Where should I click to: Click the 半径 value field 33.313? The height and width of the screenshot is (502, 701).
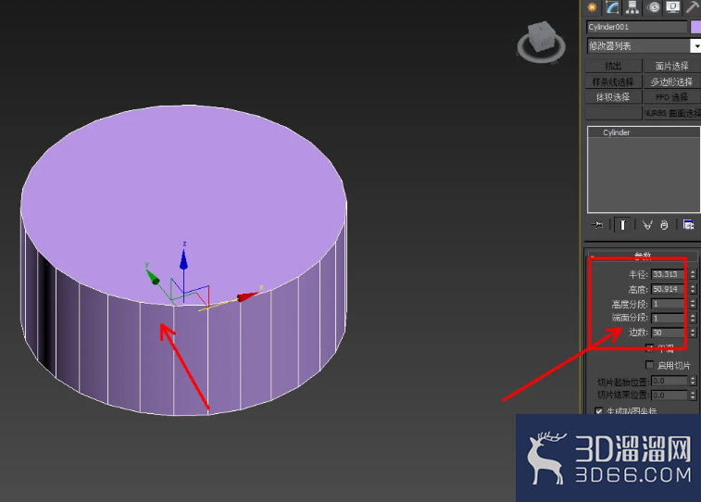click(x=668, y=274)
